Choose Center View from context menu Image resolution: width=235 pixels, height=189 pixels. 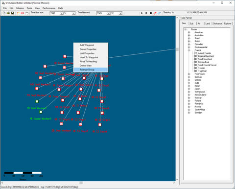pos(91,66)
